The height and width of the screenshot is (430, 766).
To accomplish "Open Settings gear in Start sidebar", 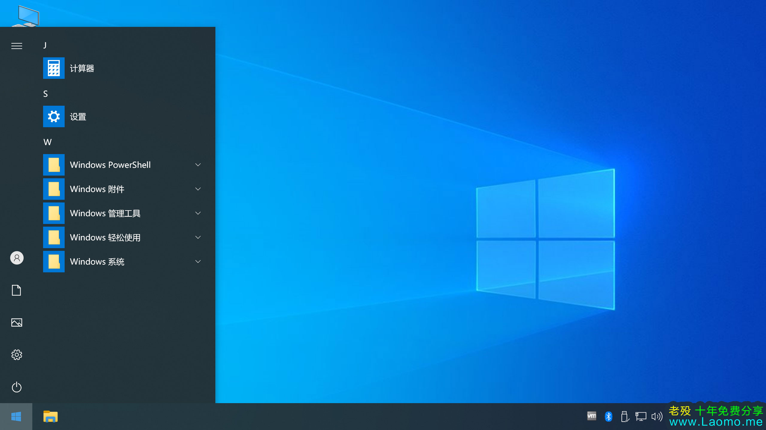I will coord(17,355).
